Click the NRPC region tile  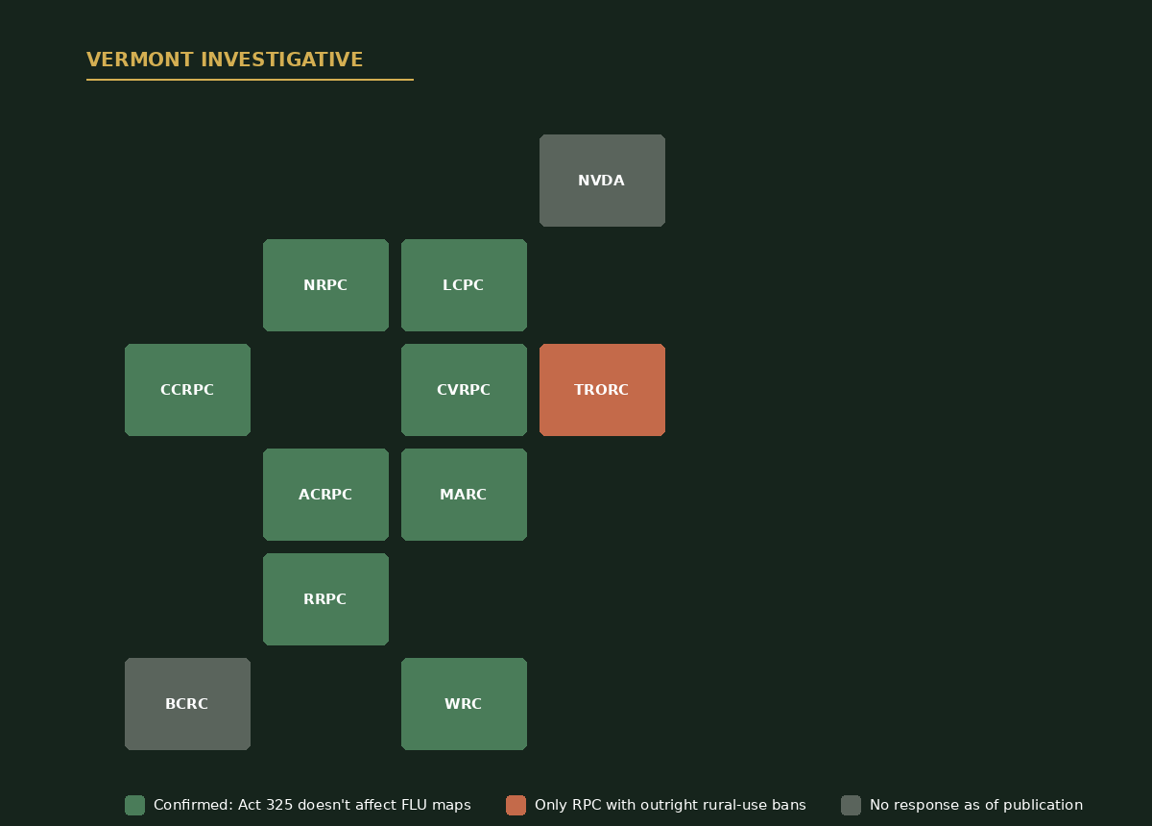click(325, 285)
